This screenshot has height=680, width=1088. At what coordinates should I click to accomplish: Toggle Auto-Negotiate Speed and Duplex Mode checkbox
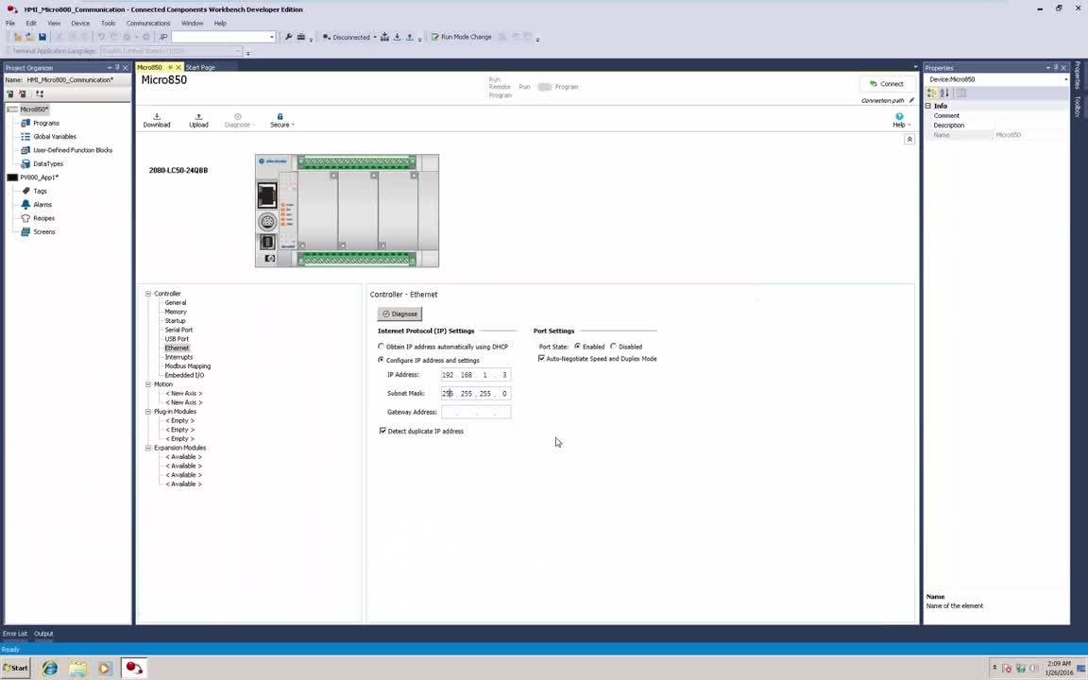pyautogui.click(x=541, y=358)
